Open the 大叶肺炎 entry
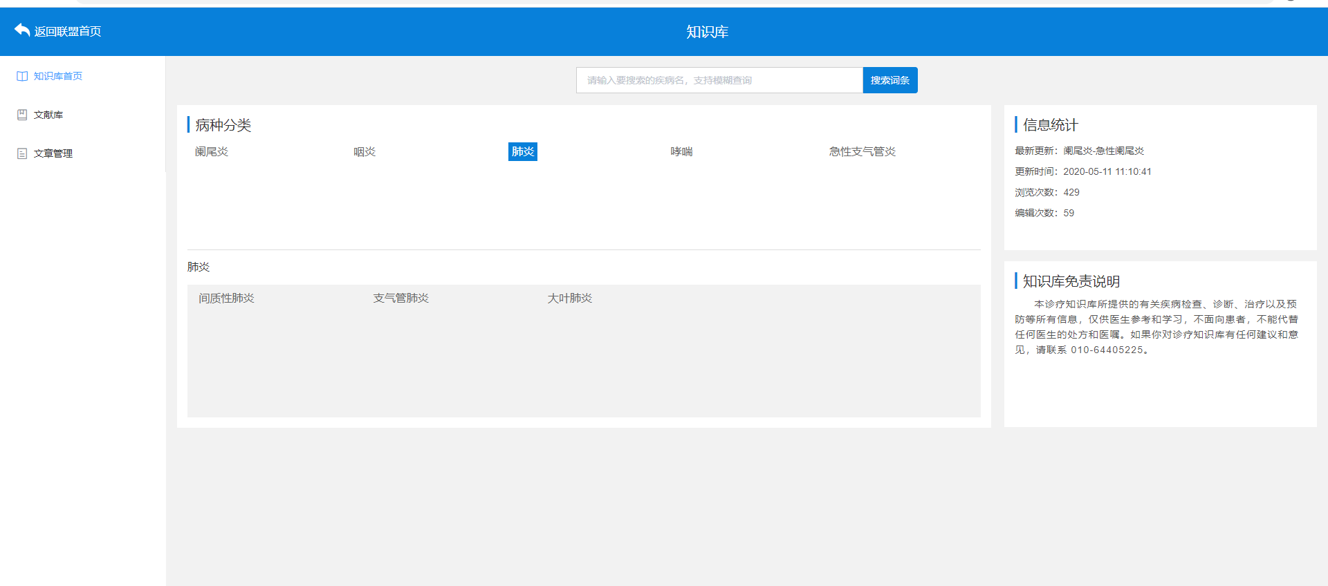The image size is (1328, 586). coord(570,298)
